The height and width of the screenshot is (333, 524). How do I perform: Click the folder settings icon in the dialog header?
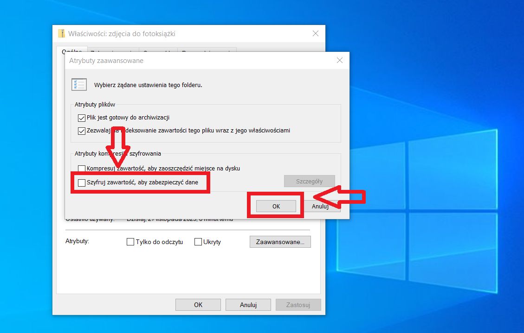coord(79,84)
